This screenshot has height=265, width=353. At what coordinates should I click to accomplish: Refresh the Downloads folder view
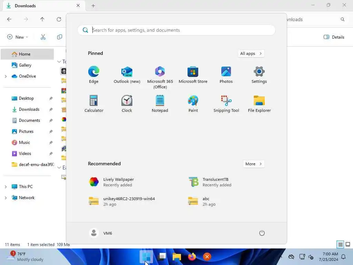point(59,19)
